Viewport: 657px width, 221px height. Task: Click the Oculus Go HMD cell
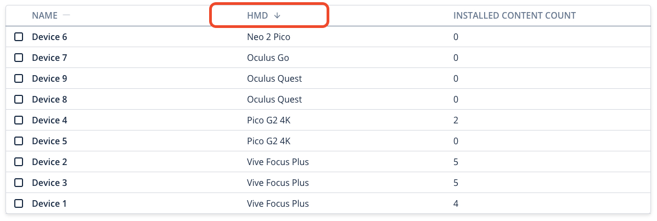(x=268, y=58)
